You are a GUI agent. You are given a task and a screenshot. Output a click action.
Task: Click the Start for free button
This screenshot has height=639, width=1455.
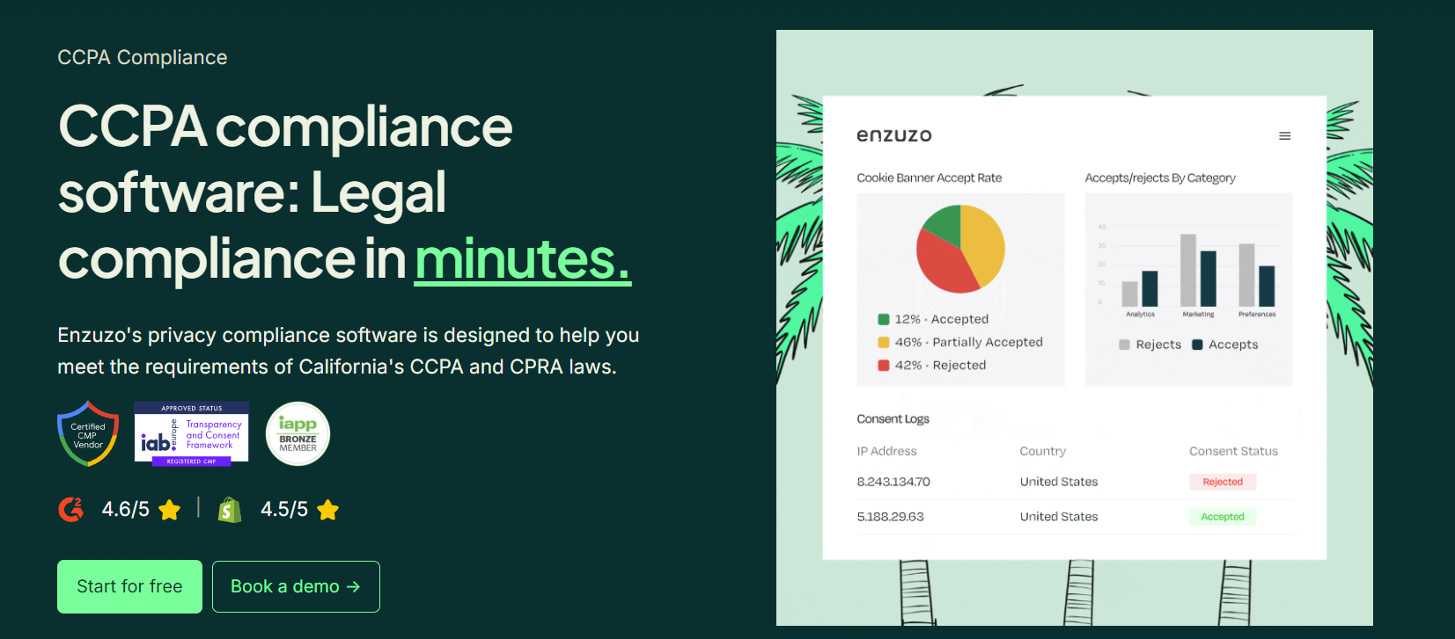point(129,586)
